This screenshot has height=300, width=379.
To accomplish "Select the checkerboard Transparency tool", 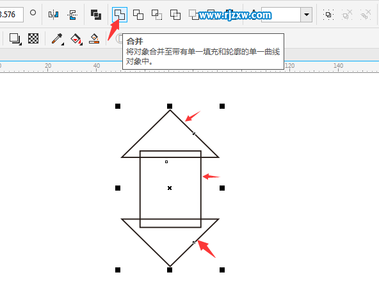I will click(x=33, y=38).
